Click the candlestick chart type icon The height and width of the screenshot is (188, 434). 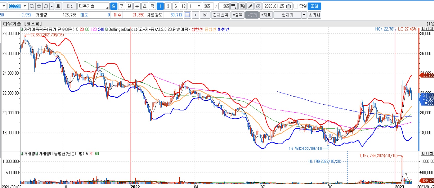[234, 6]
